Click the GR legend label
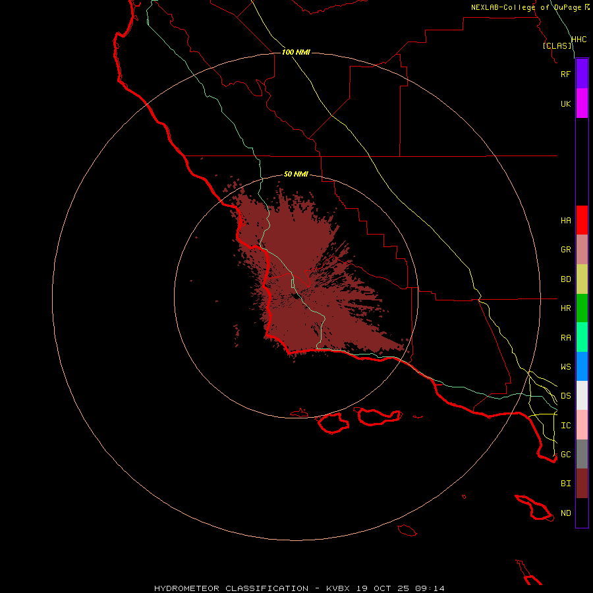This screenshot has height=593, width=593. point(565,250)
